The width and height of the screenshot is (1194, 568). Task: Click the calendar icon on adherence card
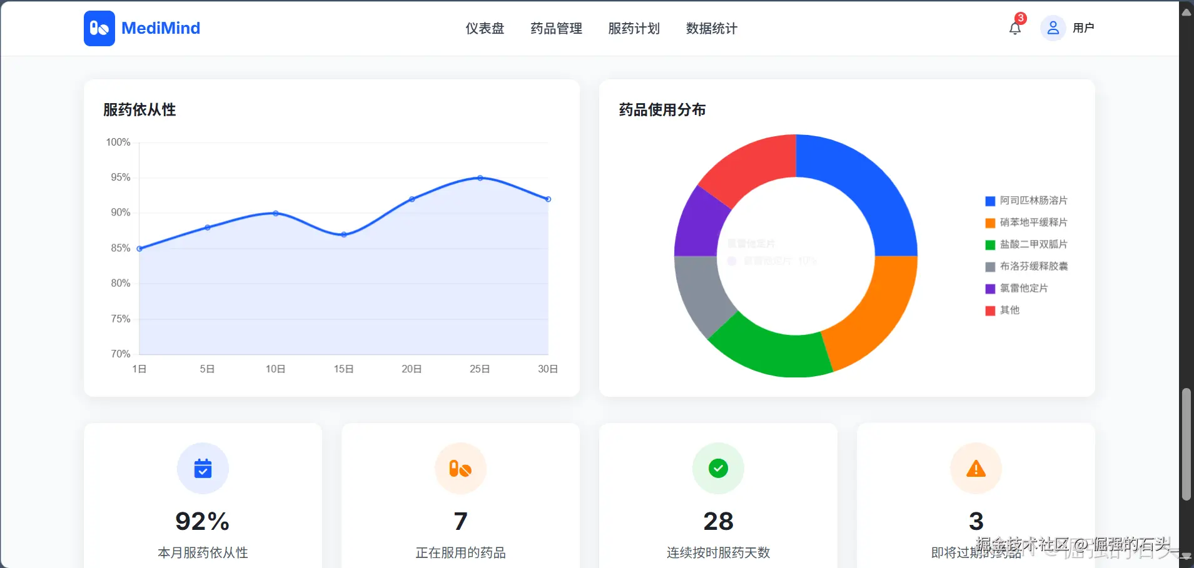tap(203, 469)
